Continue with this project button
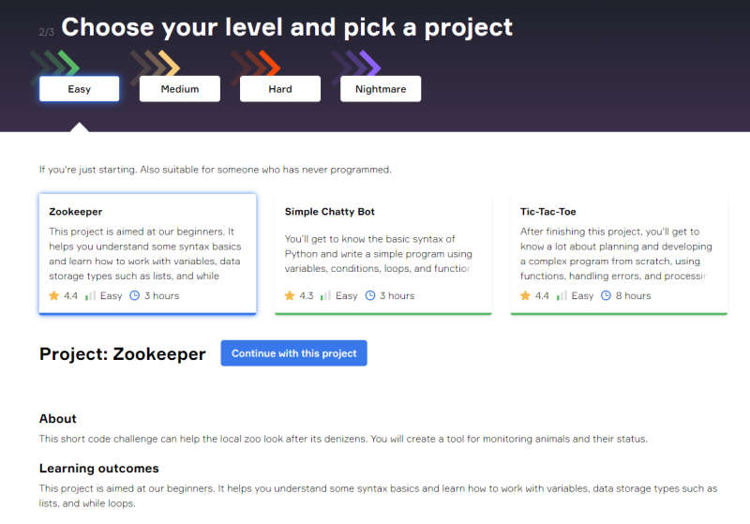Viewport: 750px width, 524px height. pyautogui.click(x=293, y=353)
